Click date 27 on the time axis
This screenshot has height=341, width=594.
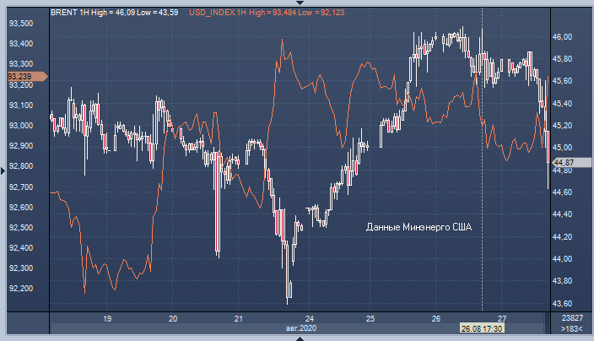click(x=501, y=318)
